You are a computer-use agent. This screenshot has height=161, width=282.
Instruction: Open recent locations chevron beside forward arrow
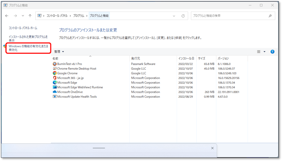23,16
